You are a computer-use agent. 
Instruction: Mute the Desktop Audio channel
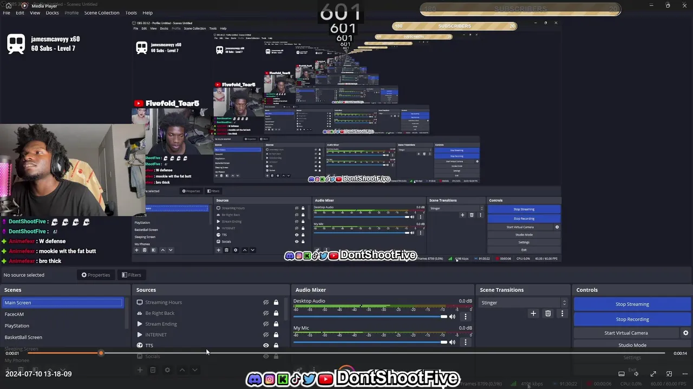point(452,317)
